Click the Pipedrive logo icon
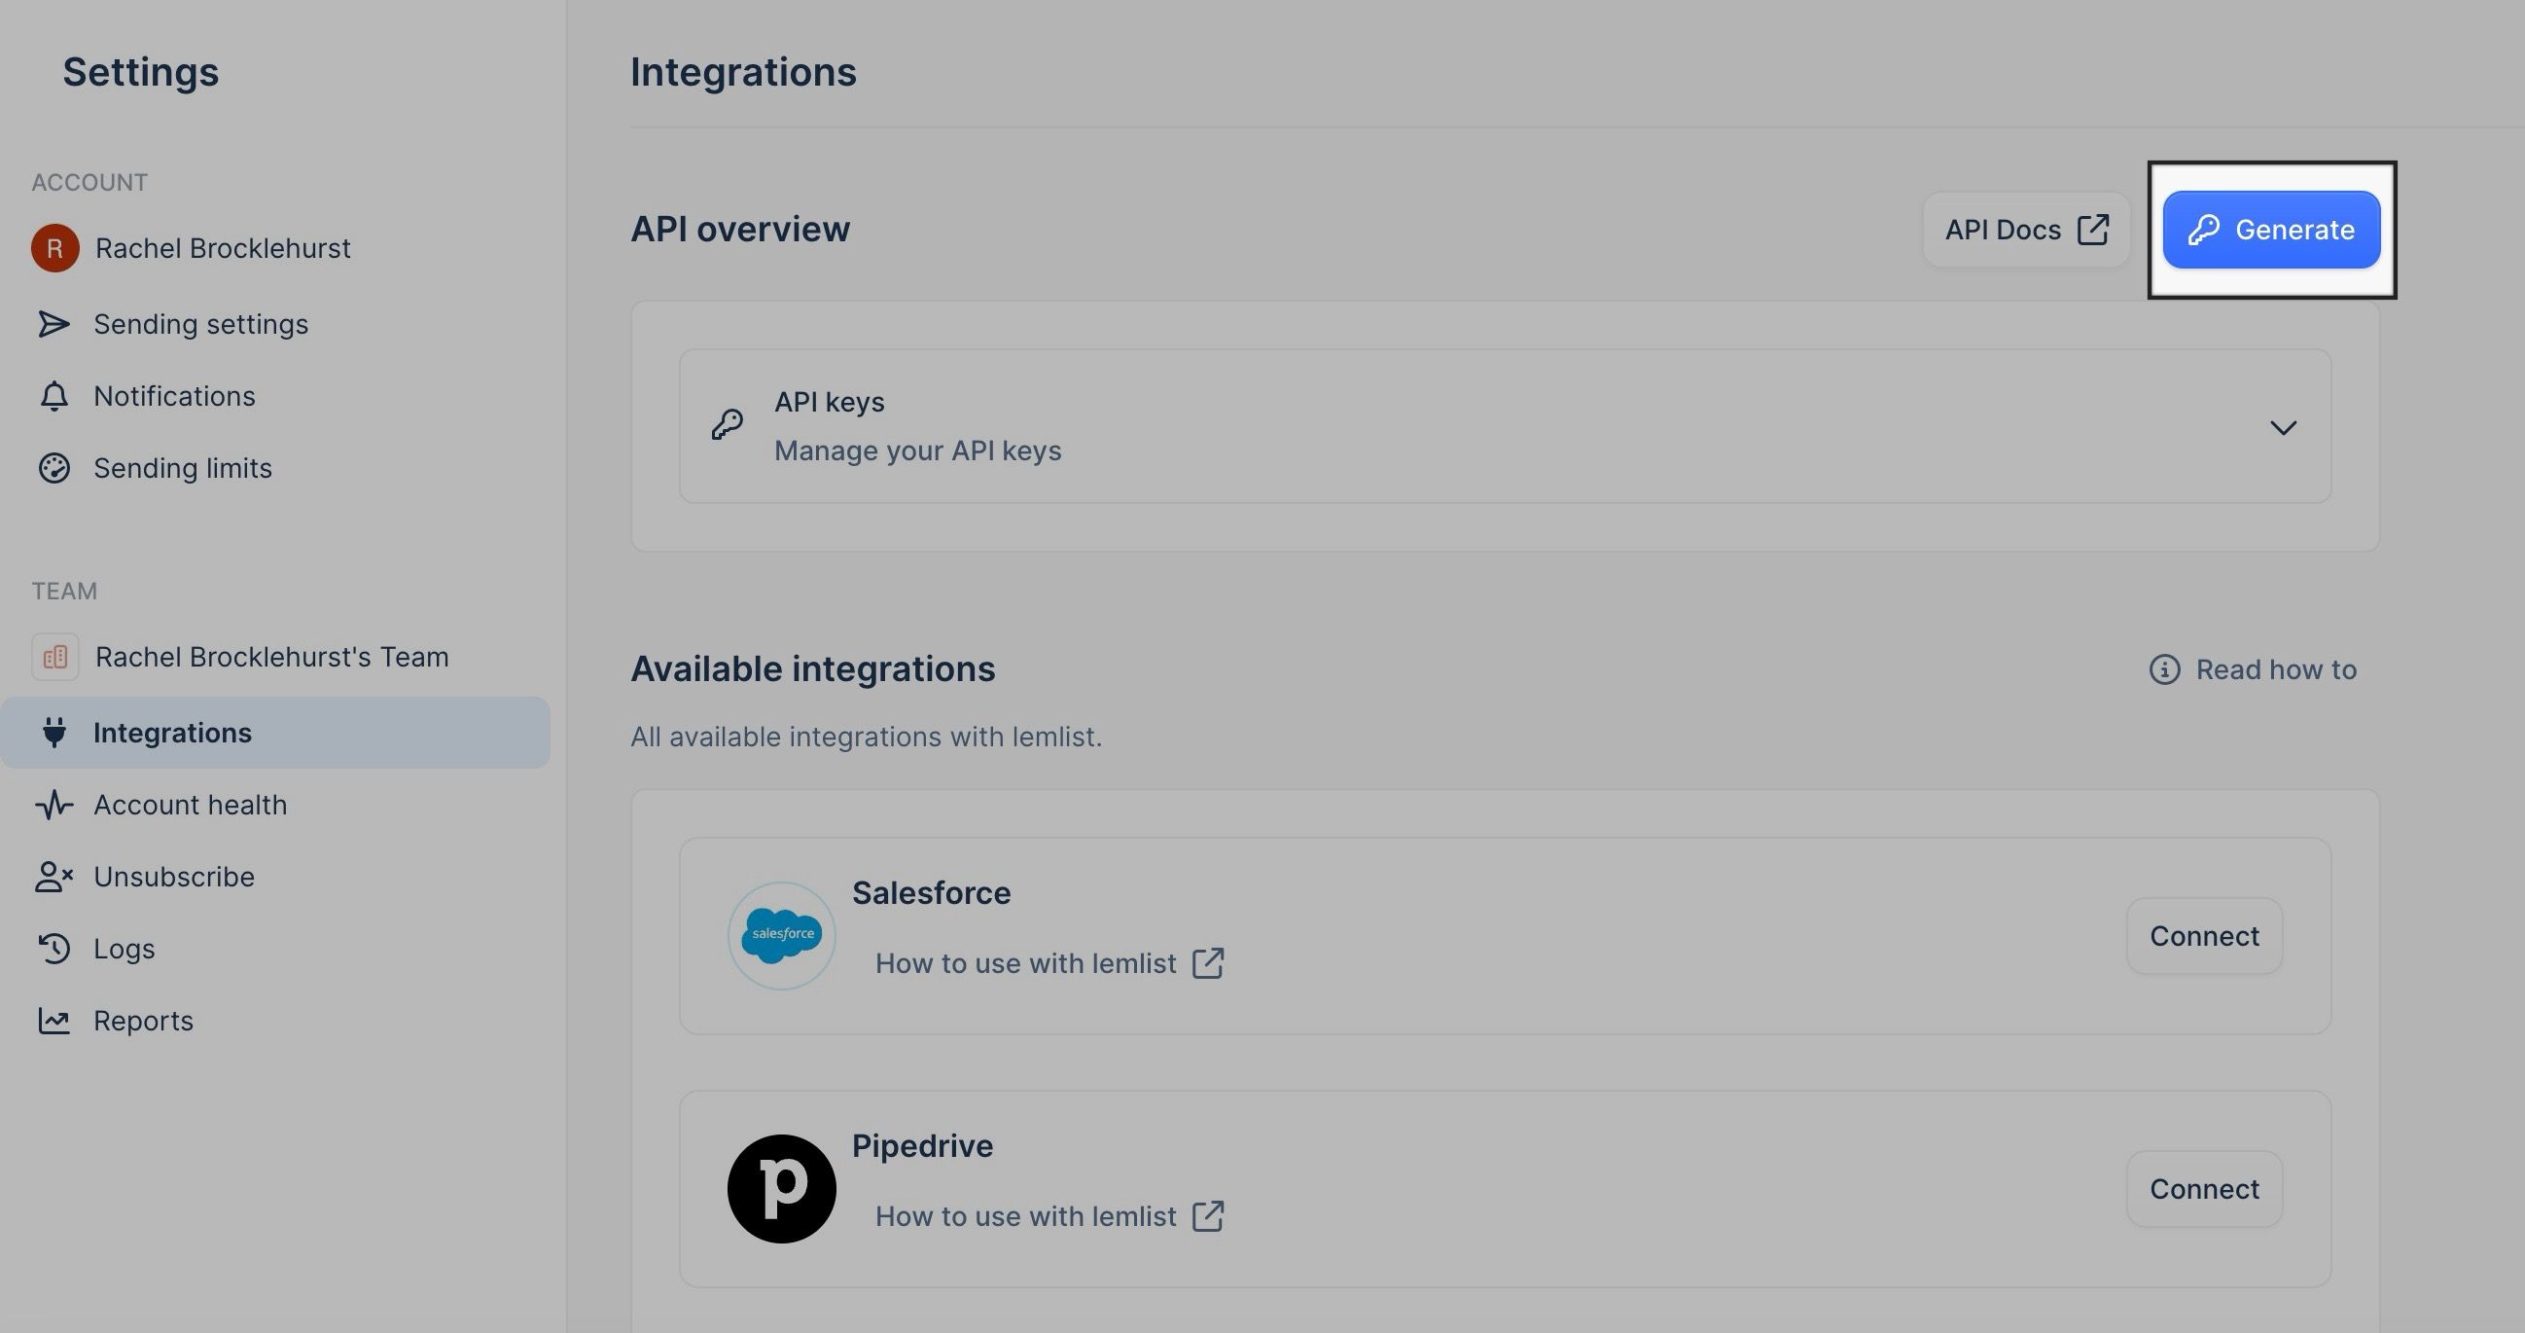This screenshot has width=2525, height=1333. point(782,1188)
